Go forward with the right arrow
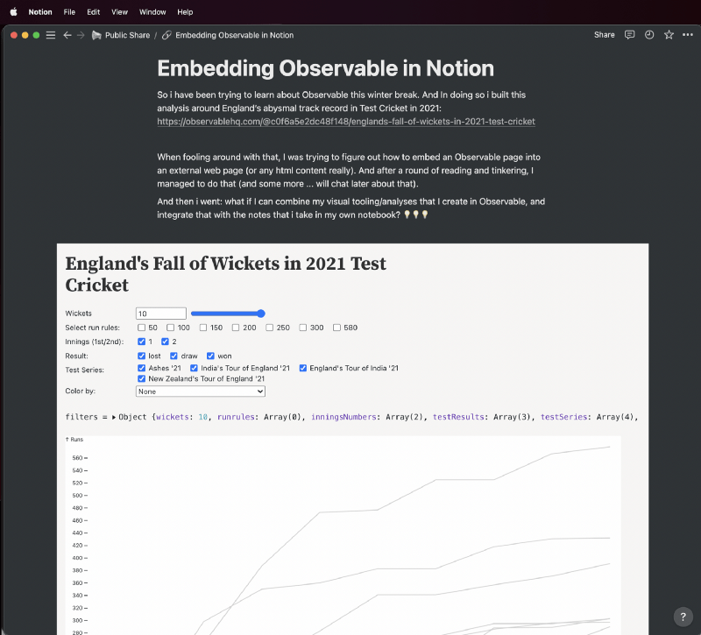 coord(81,35)
